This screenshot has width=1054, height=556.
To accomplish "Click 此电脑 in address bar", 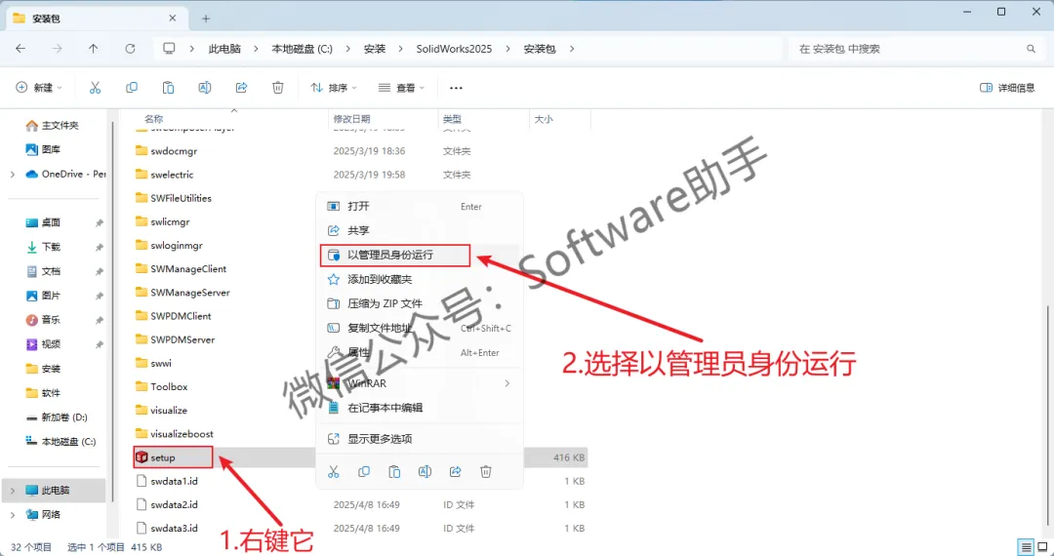I will pyautogui.click(x=223, y=49).
